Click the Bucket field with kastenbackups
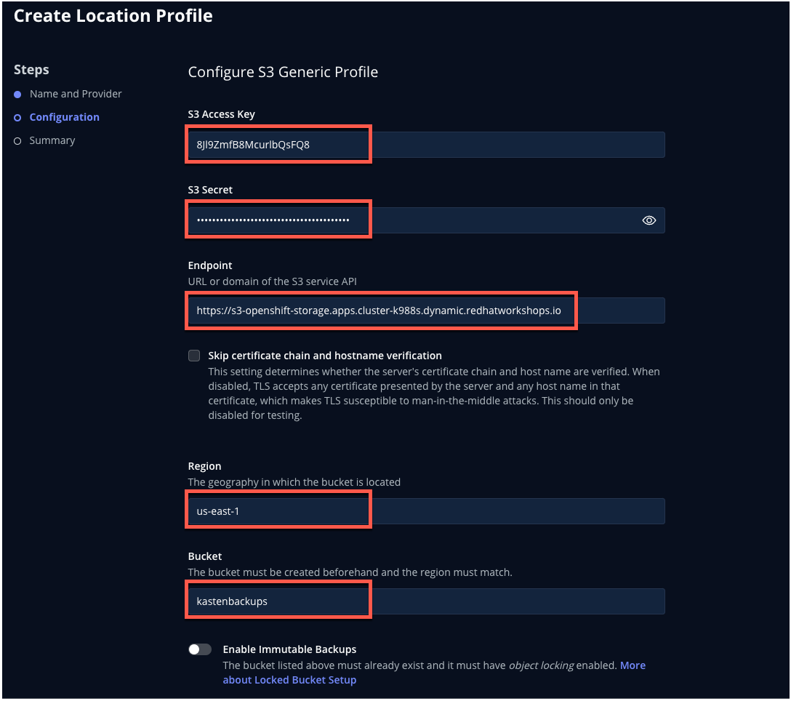The width and height of the screenshot is (791, 701). [x=426, y=601]
